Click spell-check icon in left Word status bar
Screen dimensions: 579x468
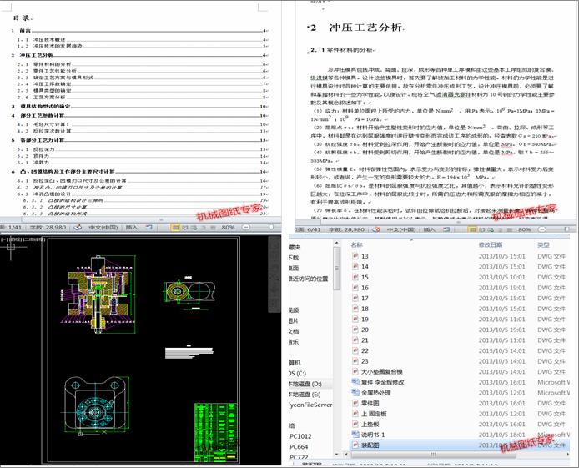click(x=78, y=228)
